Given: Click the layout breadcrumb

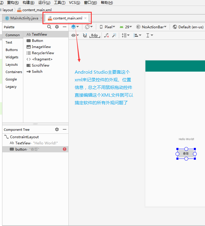Looking at the screenshot, I should click(8, 10).
